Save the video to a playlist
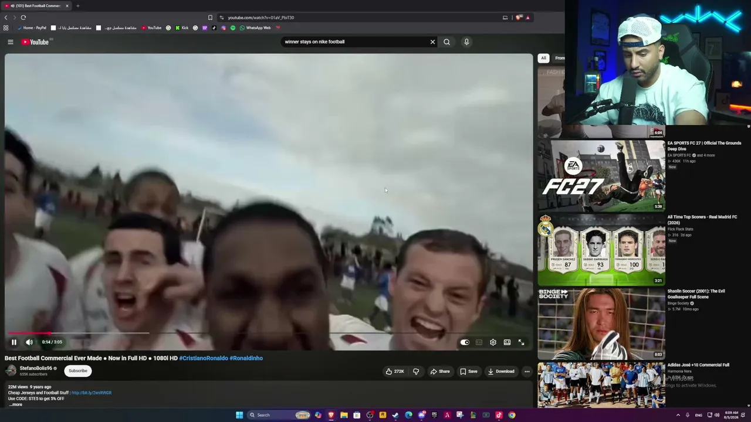 [x=469, y=371]
